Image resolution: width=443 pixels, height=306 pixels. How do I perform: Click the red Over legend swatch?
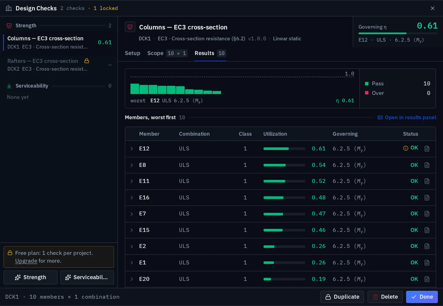tap(367, 93)
